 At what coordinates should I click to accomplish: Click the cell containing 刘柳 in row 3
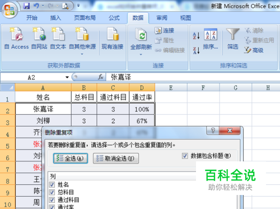[x=43, y=120]
